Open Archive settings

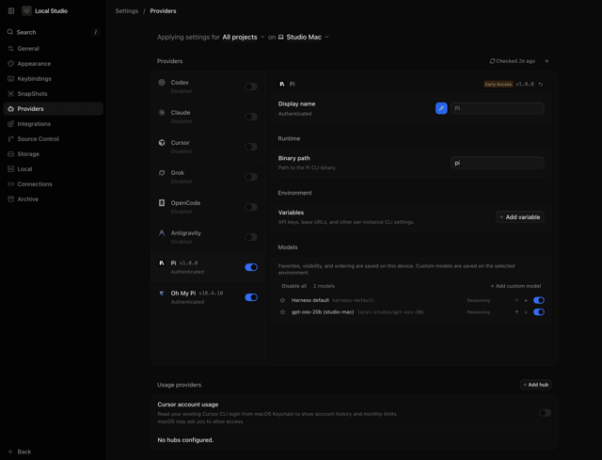point(53,198)
